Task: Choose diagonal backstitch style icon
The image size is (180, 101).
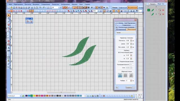Action: [131, 75]
